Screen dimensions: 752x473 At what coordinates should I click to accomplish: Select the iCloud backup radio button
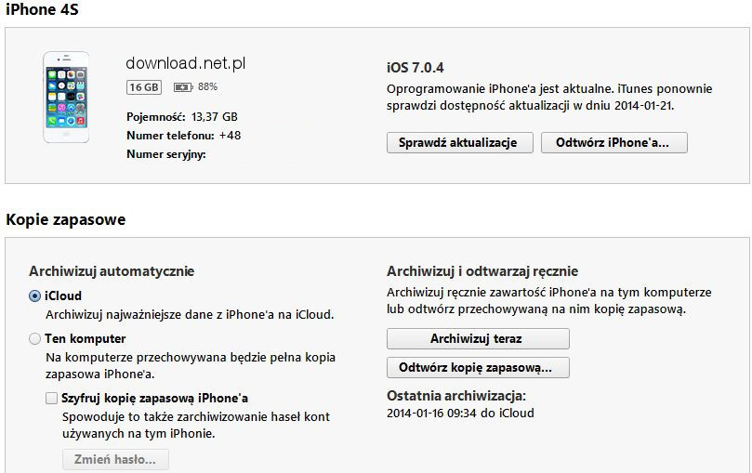coord(34,296)
